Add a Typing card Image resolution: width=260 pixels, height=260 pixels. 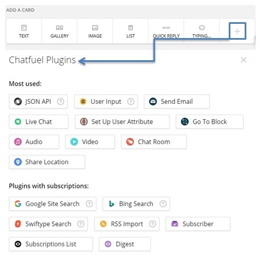[x=201, y=31]
